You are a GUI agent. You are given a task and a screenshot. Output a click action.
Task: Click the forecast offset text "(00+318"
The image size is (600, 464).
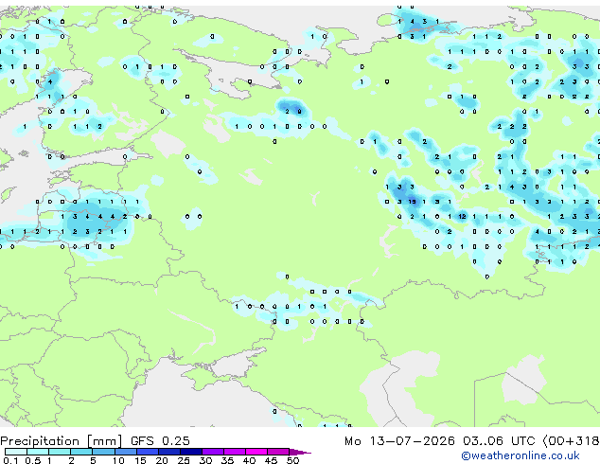point(571,441)
